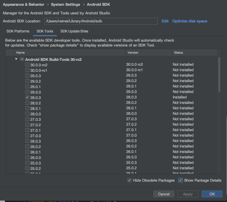Check the 29.0.1 build tools checkbox
This screenshot has height=202, width=227.
coord(27,86)
